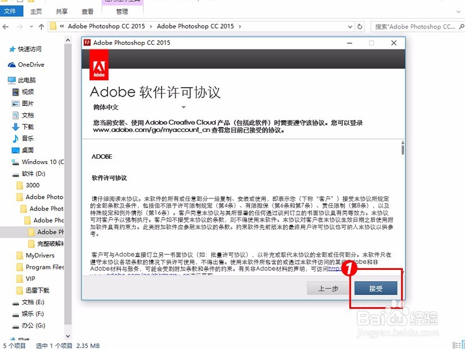
Task: Click the 接受 (Accept) button
Action: pyautogui.click(x=375, y=287)
